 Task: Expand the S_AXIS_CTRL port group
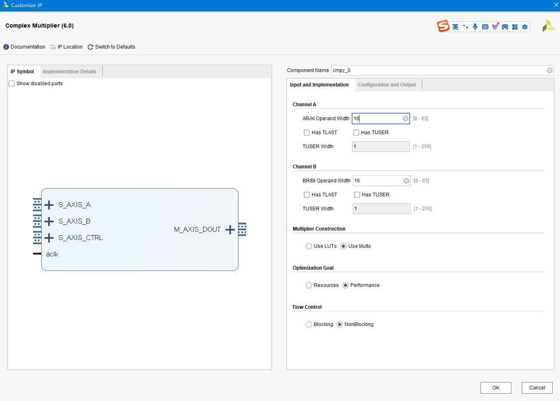[49, 238]
